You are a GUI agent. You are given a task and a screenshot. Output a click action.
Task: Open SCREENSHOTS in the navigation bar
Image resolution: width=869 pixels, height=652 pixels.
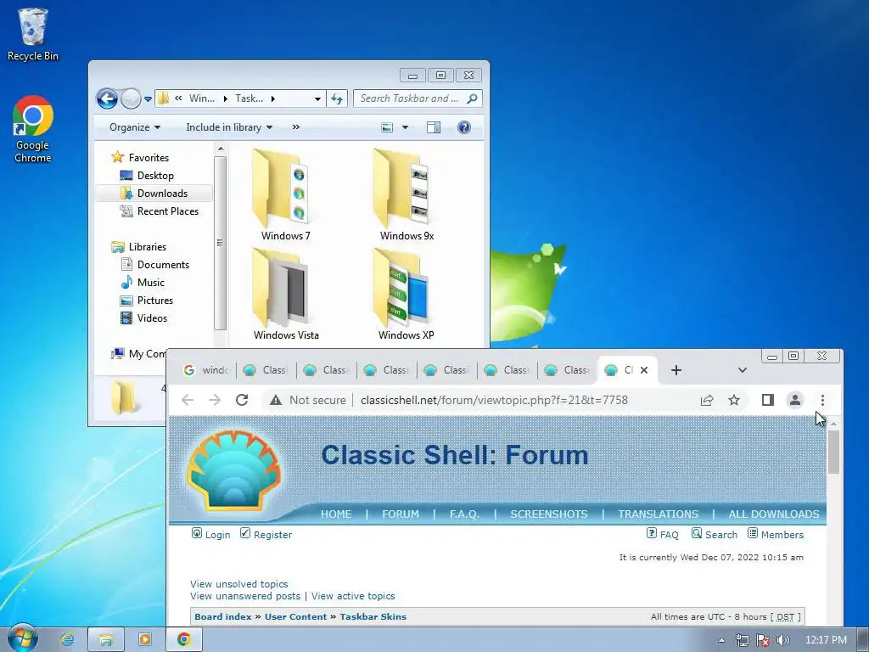tap(549, 514)
